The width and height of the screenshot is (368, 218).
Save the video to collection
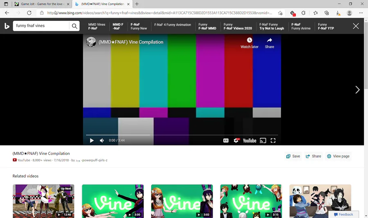[293, 156]
